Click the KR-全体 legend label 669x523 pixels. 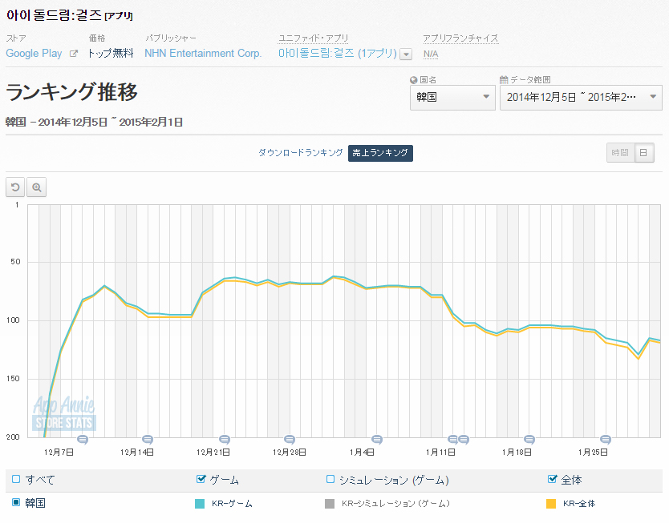(x=579, y=504)
